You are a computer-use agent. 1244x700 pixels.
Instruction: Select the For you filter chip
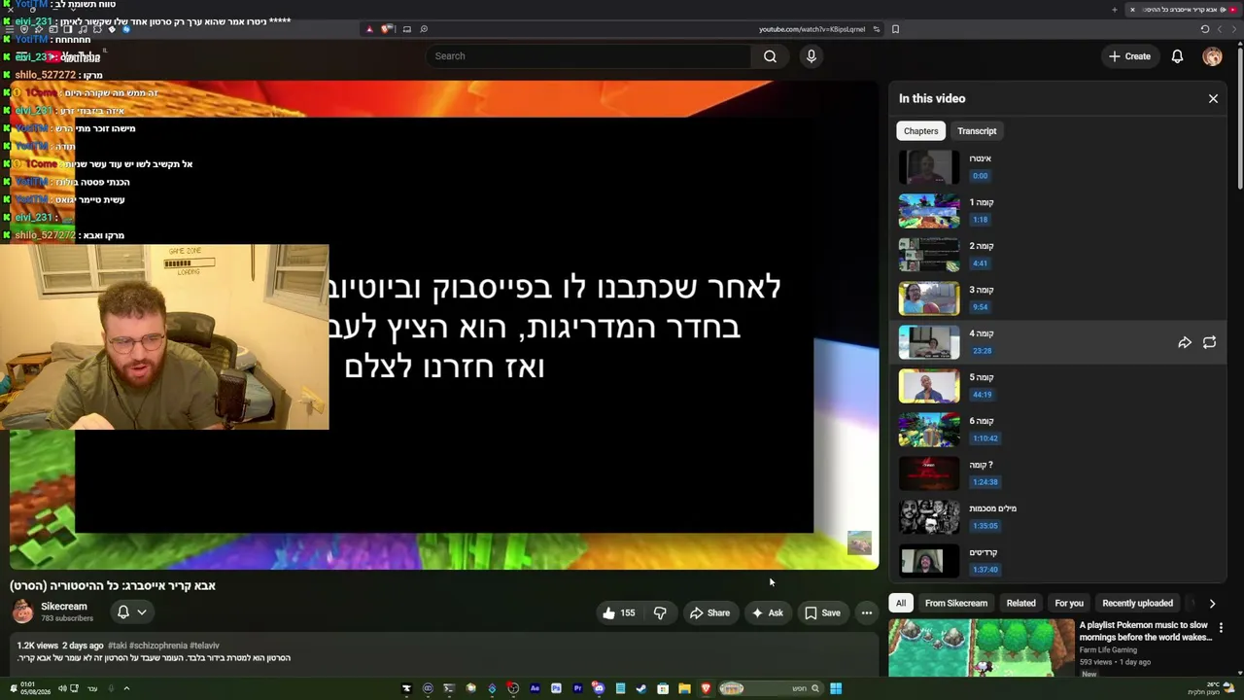[1069, 604]
